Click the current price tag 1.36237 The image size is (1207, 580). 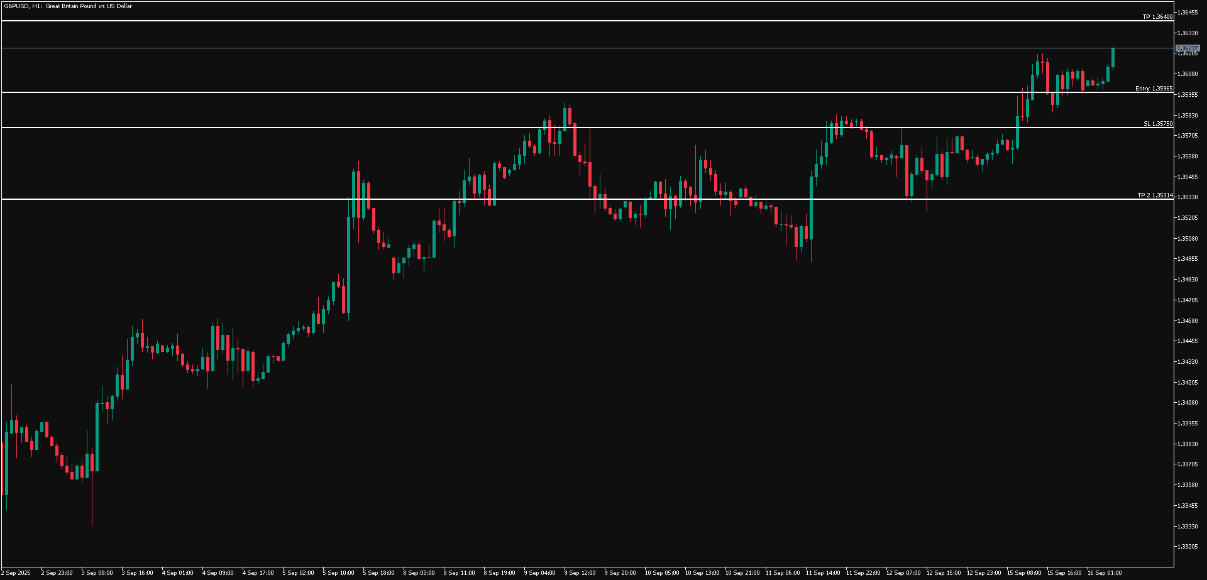[x=1188, y=47]
